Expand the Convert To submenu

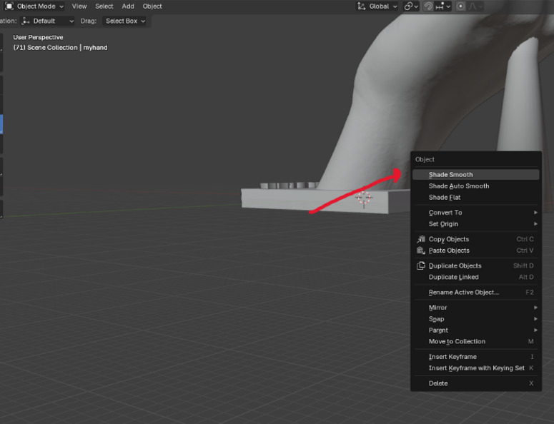tap(475, 212)
